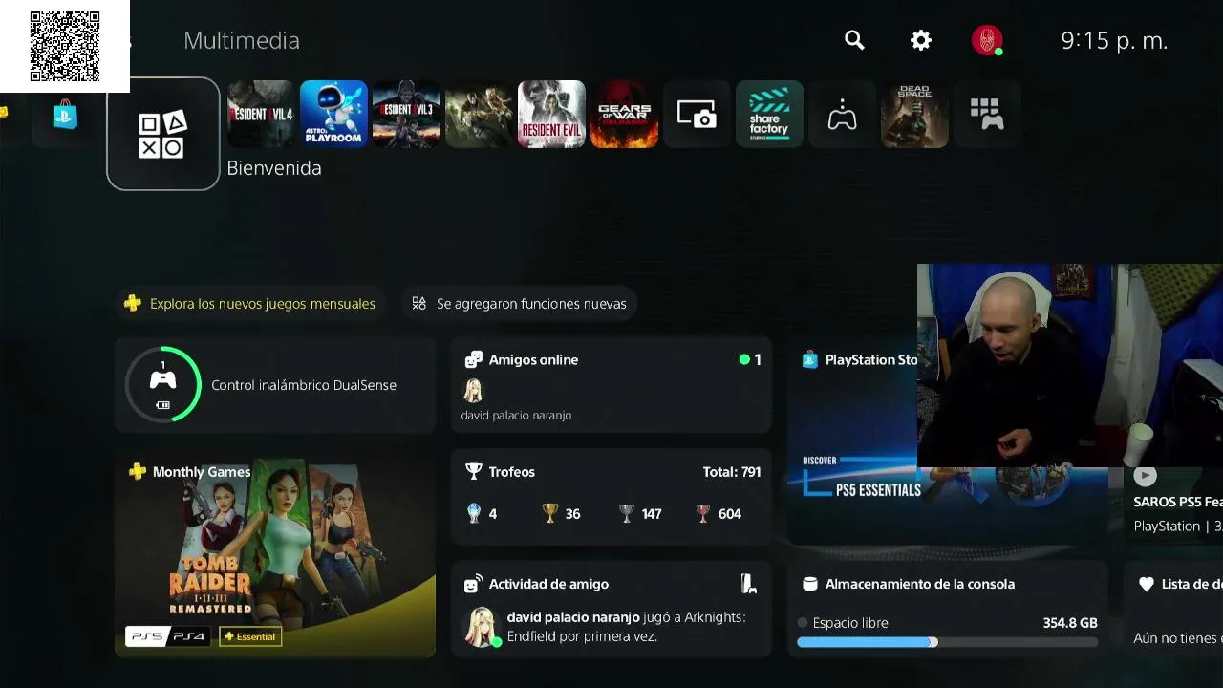1223x688 pixels.
Task: Open the search magnifier icon
Action: [854, 40]
